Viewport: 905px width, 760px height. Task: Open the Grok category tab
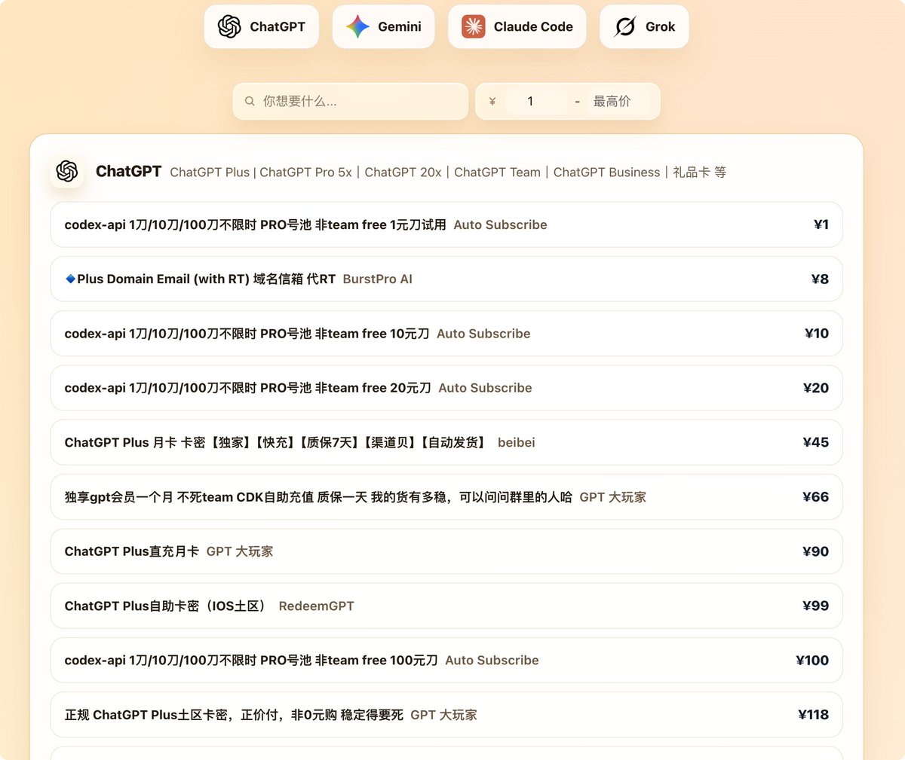click(645, 26)
